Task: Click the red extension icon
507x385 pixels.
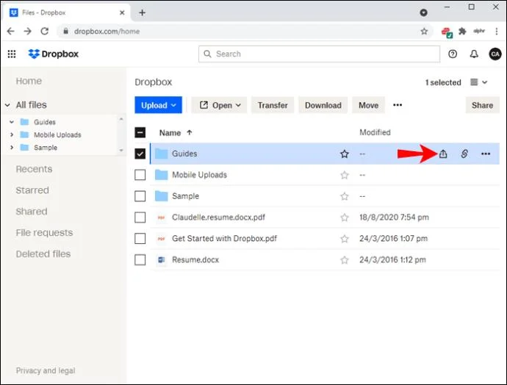Action: (x=447, y=32)
